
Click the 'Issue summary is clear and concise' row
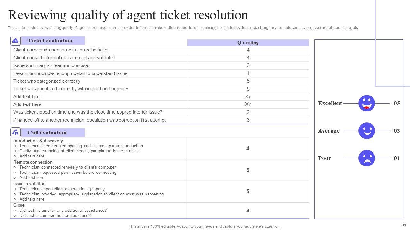point(51,65)
